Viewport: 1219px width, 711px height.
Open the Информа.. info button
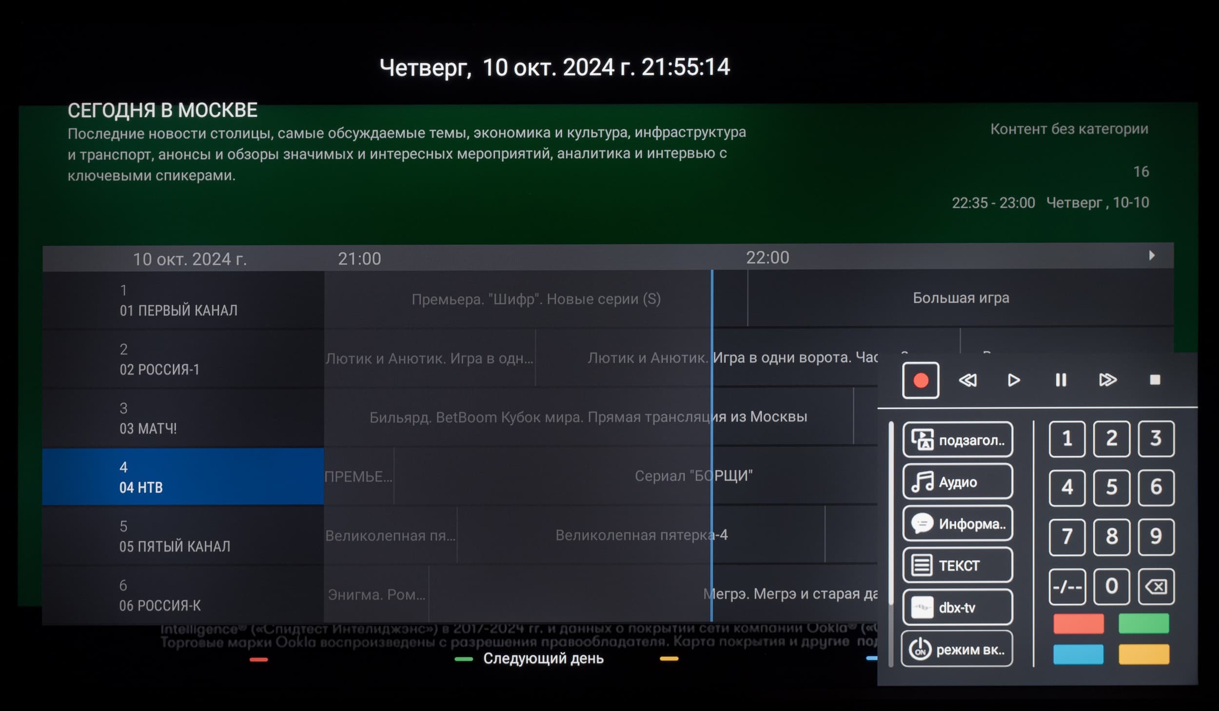click(957, 524)
